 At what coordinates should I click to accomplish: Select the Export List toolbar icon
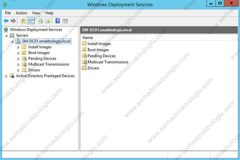[x=48, y=21]
